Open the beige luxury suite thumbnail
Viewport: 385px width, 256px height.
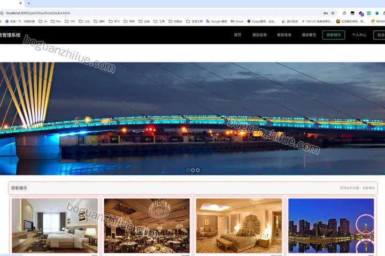pos(239,226)
